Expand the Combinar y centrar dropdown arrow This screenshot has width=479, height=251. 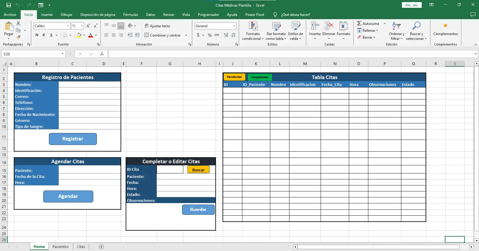click(186, 35)
